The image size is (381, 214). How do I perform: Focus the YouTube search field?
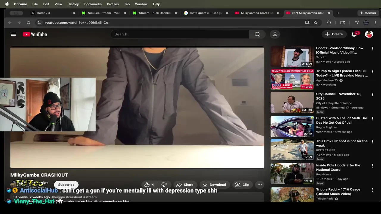[180, 34]
